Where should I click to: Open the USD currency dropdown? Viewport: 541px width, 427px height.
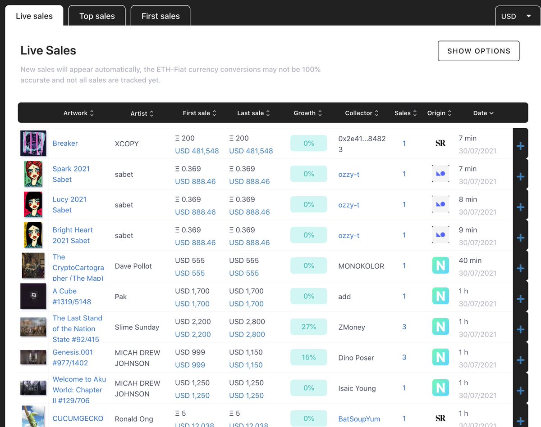tap(518, 16)
